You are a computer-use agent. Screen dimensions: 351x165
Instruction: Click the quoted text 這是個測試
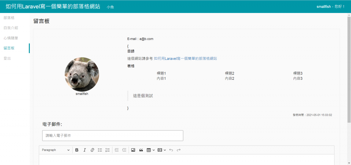(143, 96)
